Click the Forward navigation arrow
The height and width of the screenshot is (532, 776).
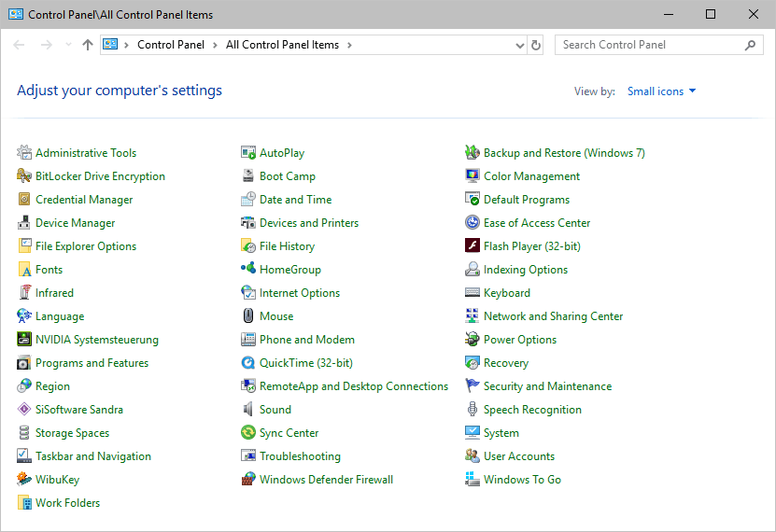tap(47, 45)
